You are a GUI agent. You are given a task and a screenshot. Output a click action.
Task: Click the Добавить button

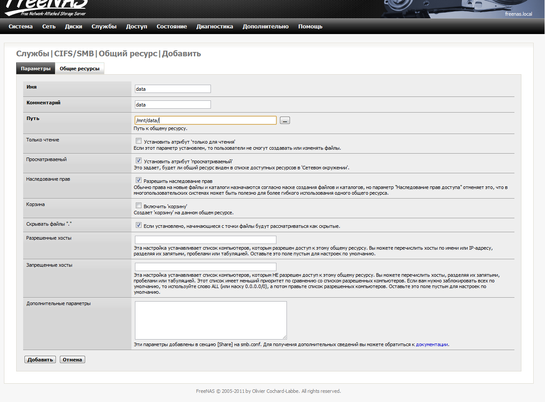pos(40,360)
